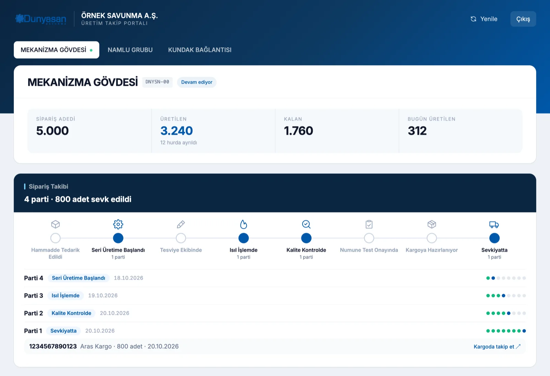
Task: Click the Dunyasan logo
Action: pos(41,19)
